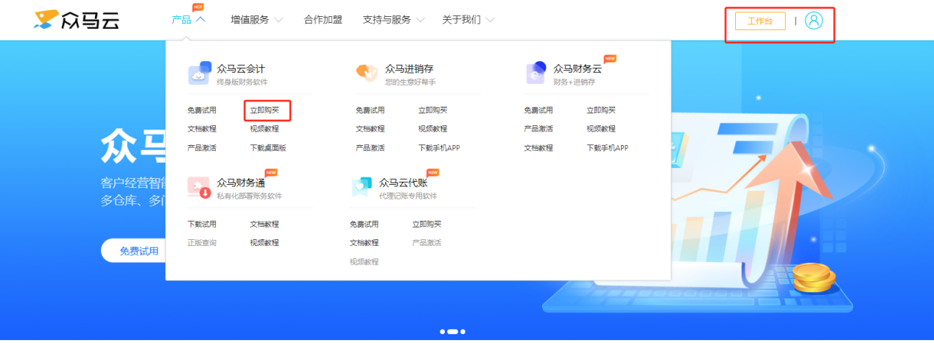Click 免费试用 under 众马云会计
The height and width of the screenshot is (343, 934).
202,110
